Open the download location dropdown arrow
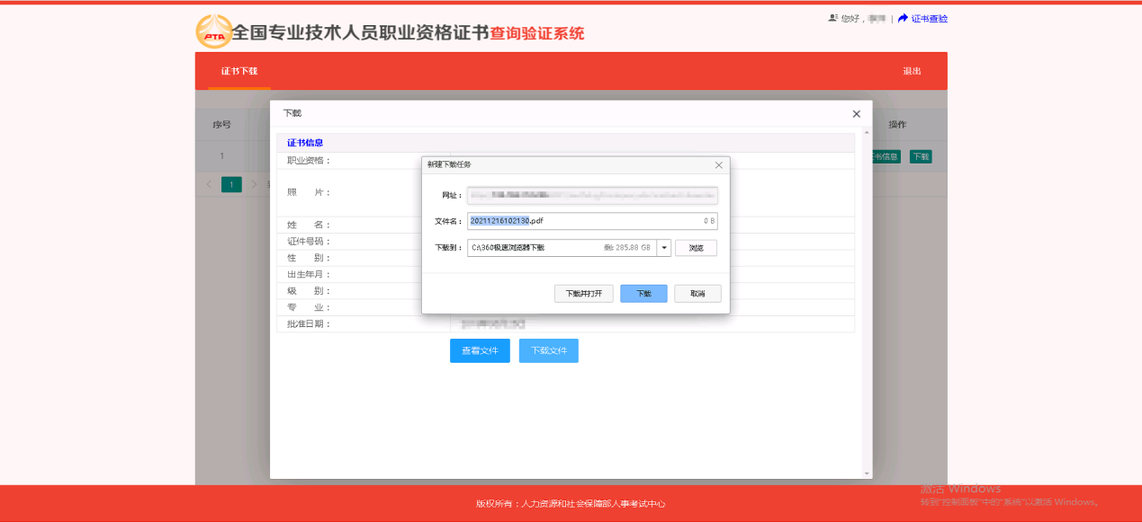Image resolution: width=1142 pixels, height=522 pixels. 665,247
